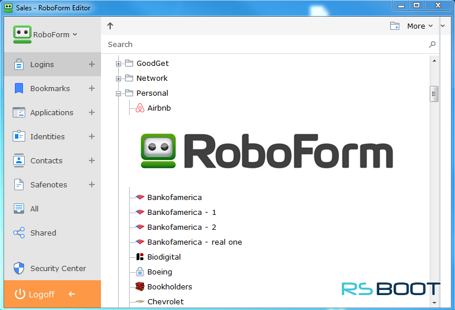Click the Applications window icon
Image resolution: width=455 pixels, height=310 pixels.
(x=19, y=112)
